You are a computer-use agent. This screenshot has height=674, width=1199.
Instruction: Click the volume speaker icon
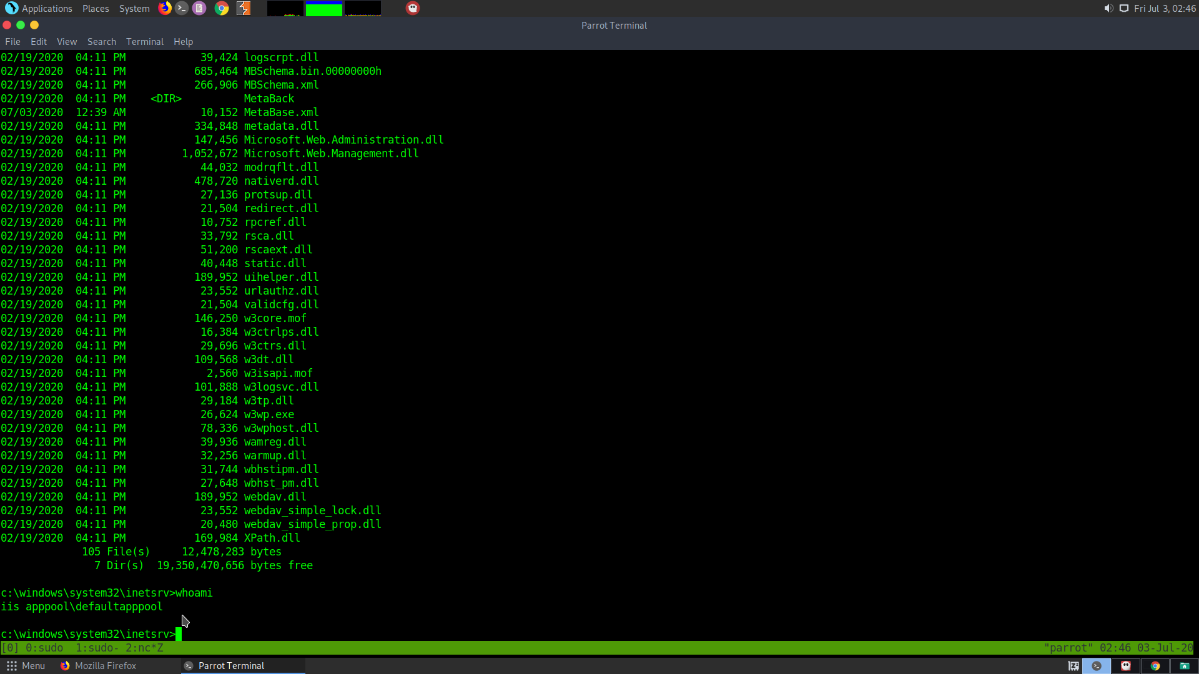pos(1108,8)
